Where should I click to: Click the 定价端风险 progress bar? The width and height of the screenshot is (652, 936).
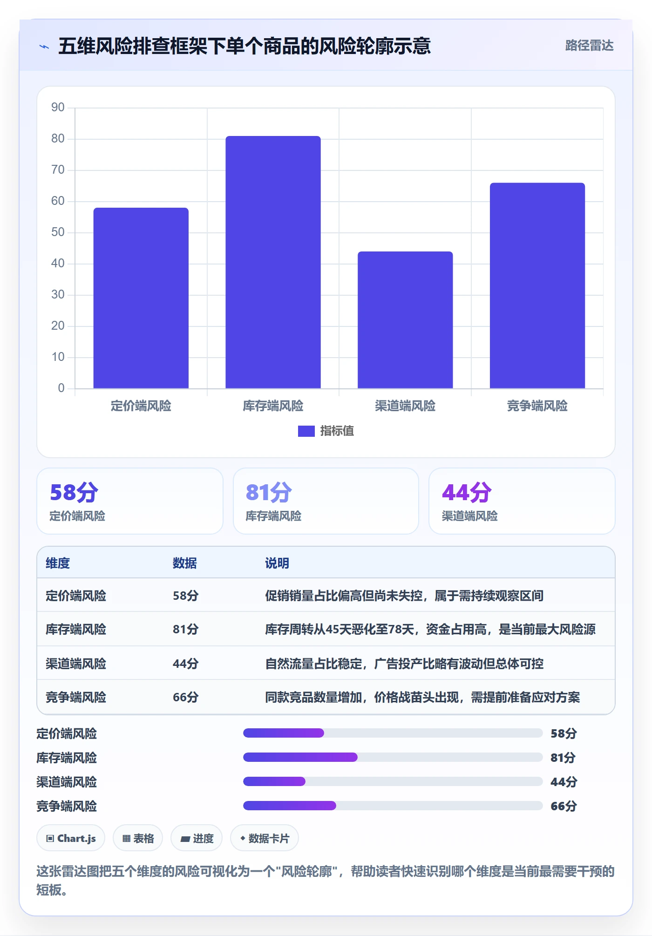pyautogui.click(x=393, y=733)
